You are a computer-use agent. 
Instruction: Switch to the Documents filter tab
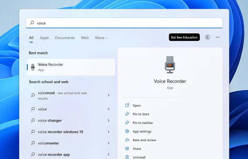pyautogui.click(x=65, y=38)
